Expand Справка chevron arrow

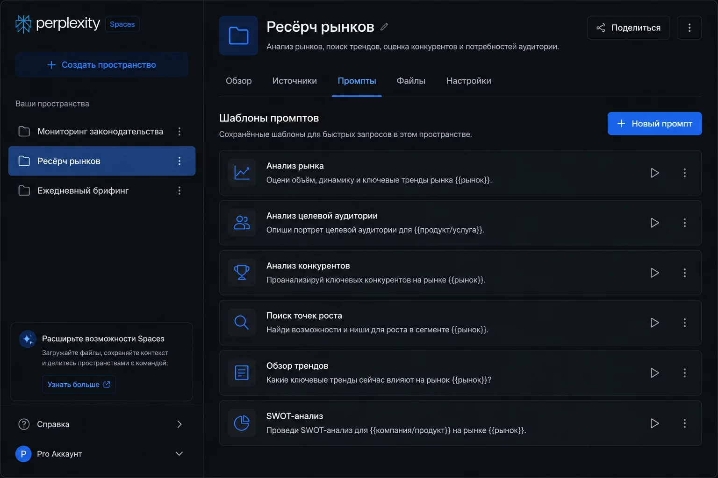(179, 424)
